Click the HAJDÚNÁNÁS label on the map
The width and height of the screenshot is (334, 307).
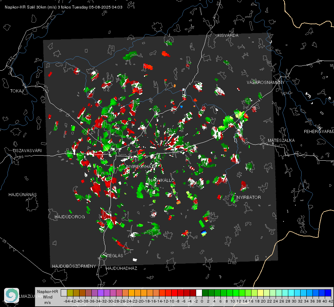23,195
